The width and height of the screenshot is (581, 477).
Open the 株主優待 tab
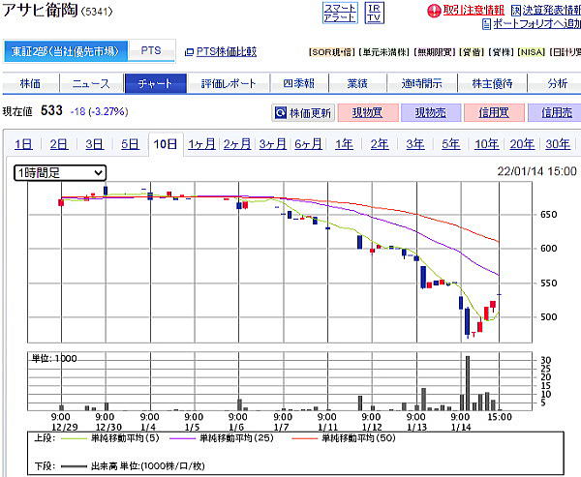tap(493, 83)
